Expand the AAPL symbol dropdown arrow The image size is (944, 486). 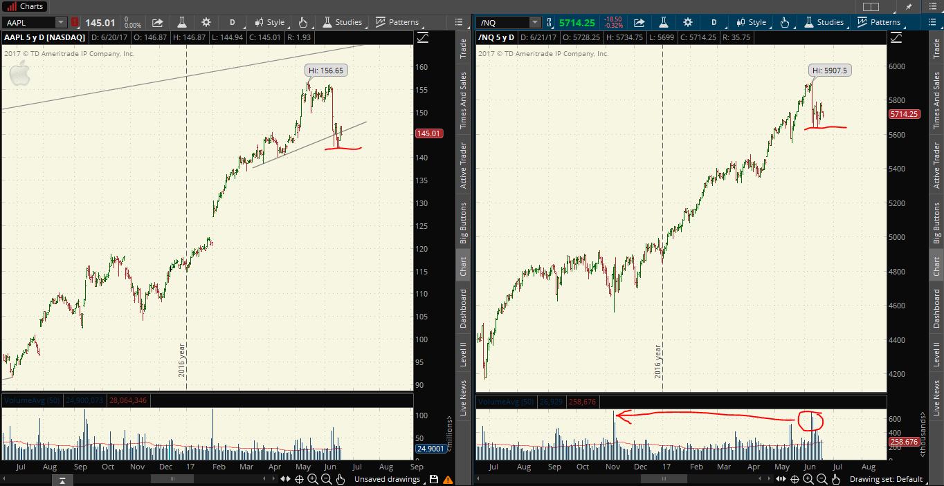(x=61, y=23)
